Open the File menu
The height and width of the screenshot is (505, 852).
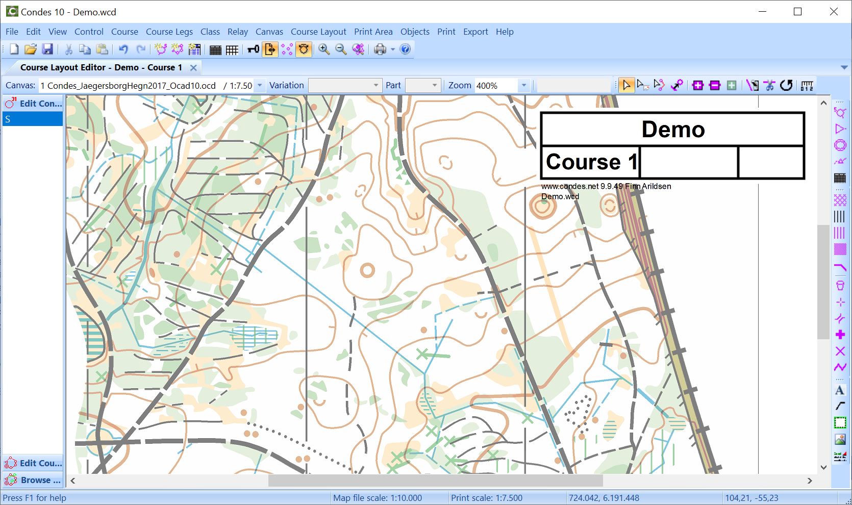point(12,32)
